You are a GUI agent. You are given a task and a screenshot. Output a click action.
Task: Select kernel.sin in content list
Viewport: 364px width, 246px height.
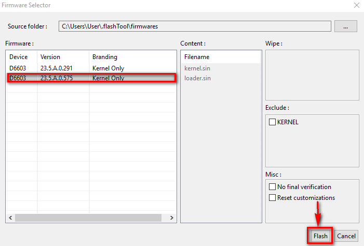click(x=197, y=68)
